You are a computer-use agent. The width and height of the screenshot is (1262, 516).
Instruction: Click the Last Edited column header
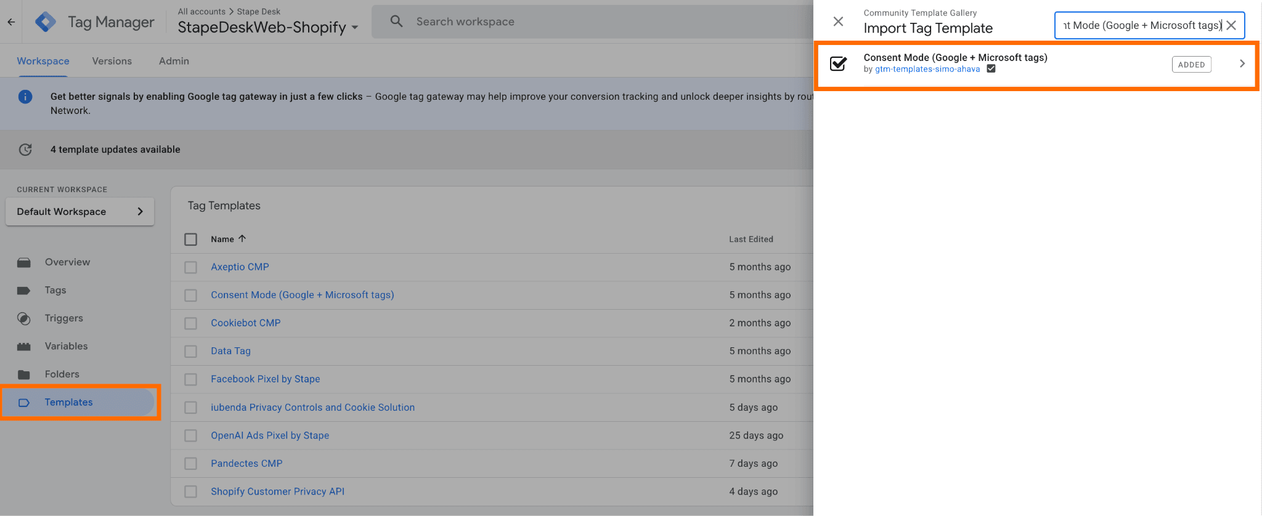(751, 239)
